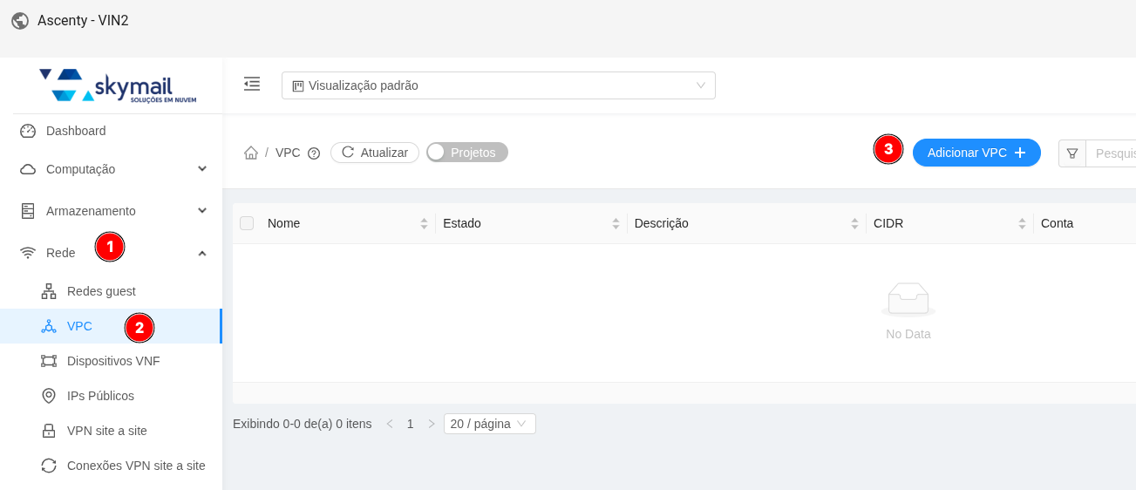Open the VPC help question-mark icon
The width and height of the screenshot is (1136, 490).
tap(314, 153)
